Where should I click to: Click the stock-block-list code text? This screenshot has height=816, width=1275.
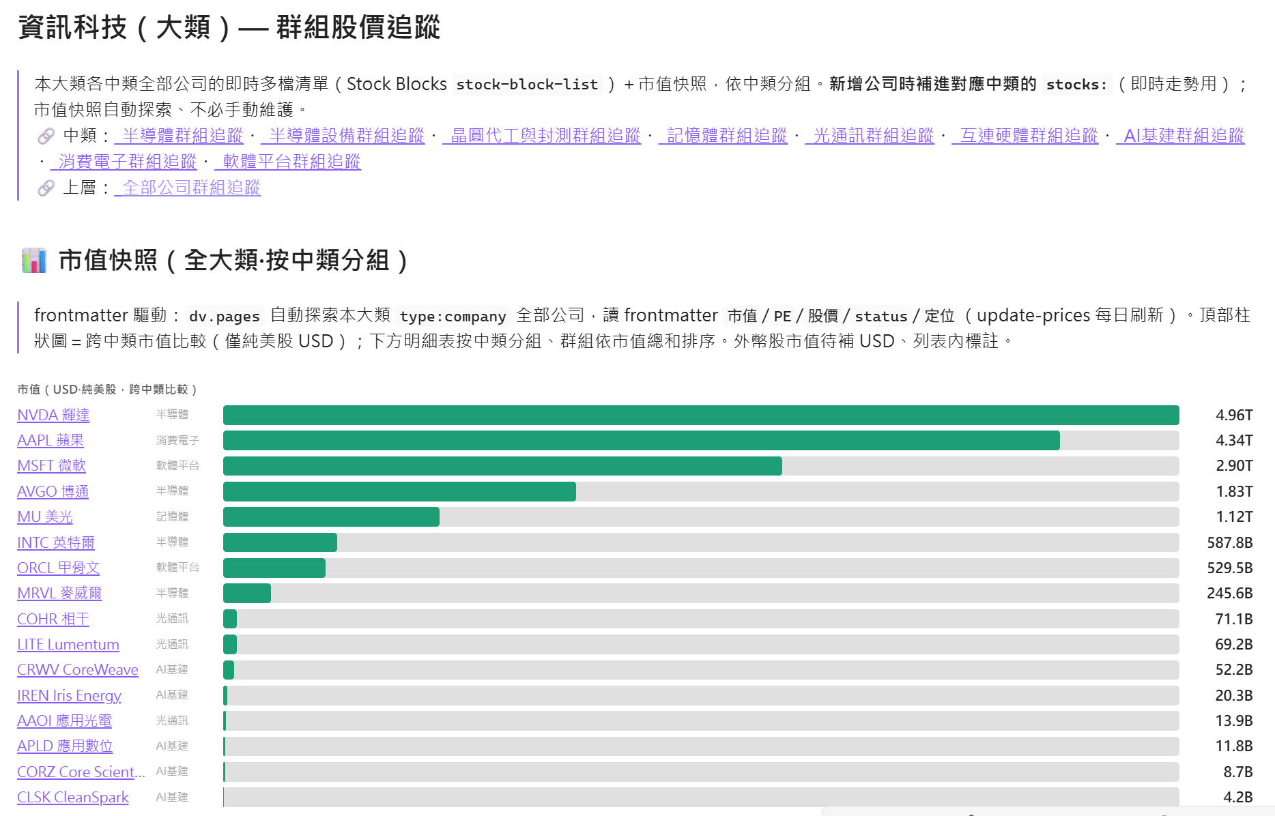tap(527, 85)
